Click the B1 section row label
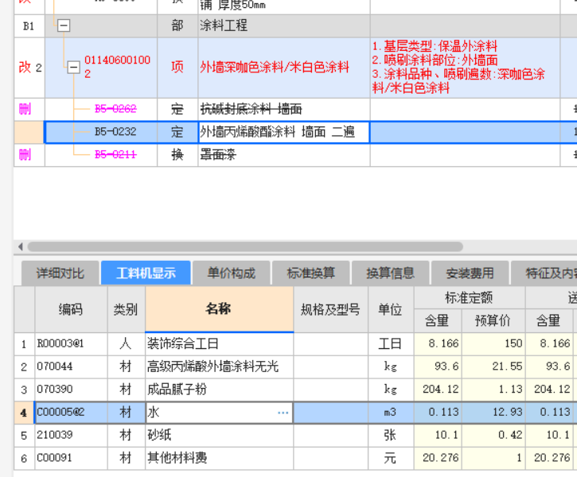The height and width of the screenshot is (477, 577). pos(29,26)
